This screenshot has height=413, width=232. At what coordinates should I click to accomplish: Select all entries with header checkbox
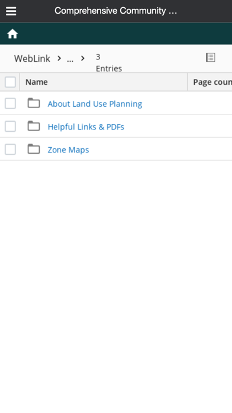click(10, 82)
